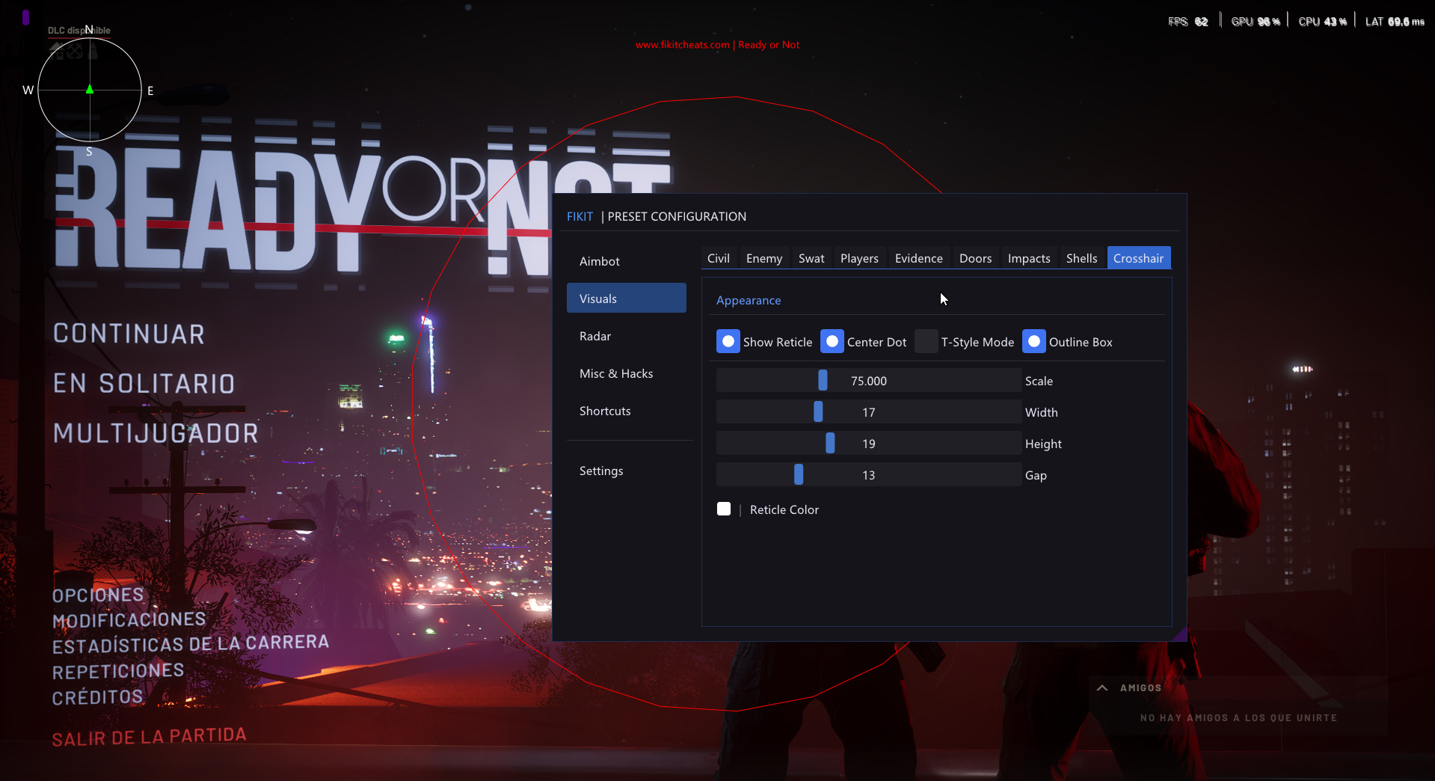1435x781 pixels.
Task: Toggle Outline Box off
Action: (x=1034, y=341)
